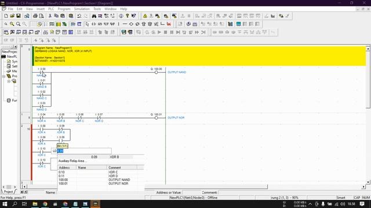This screenshot has height=208, width=371.
Task: Undo the last action
Action: [79, 16]
